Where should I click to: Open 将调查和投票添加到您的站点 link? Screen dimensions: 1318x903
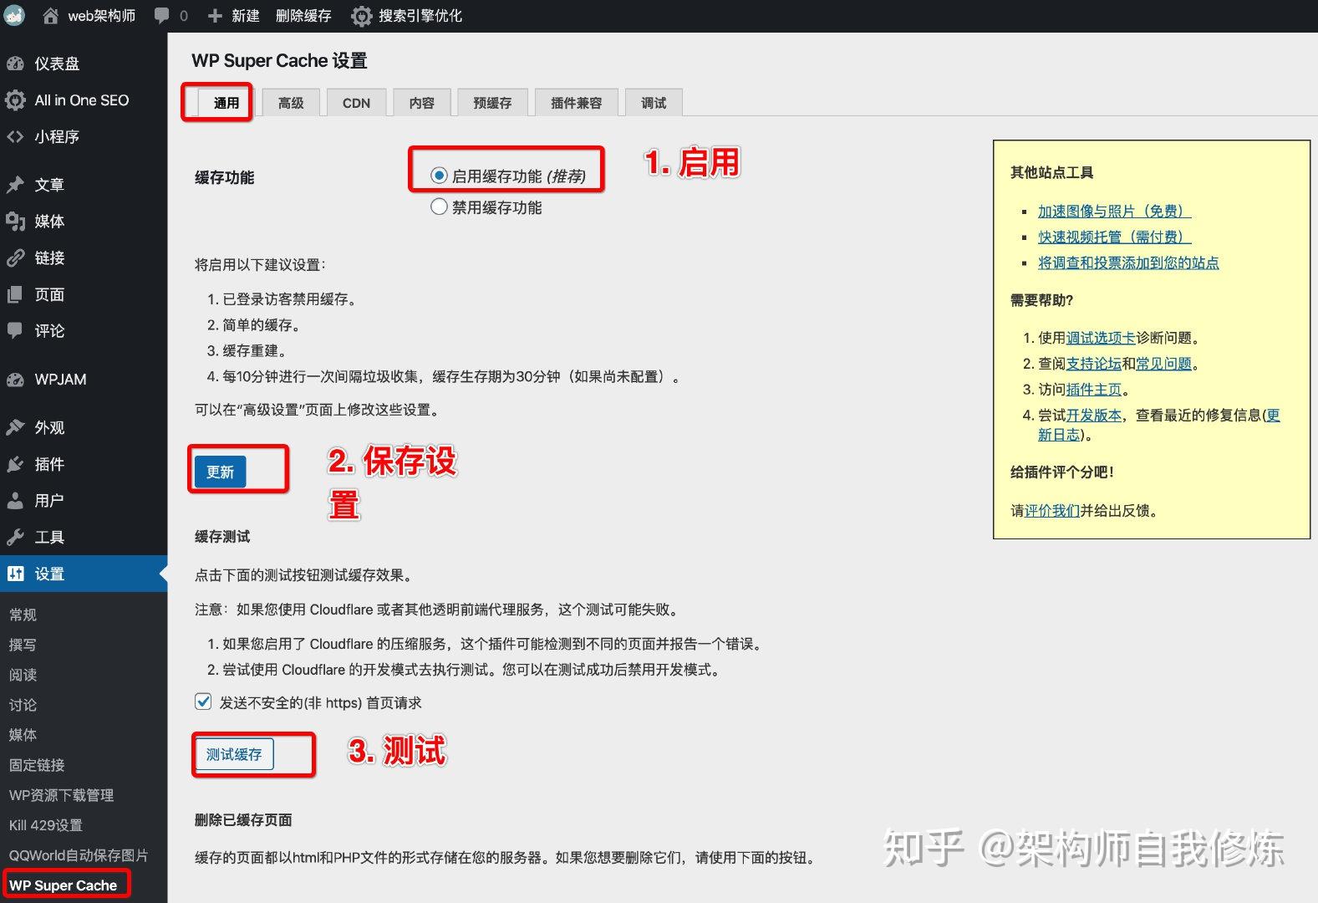click(x=1128, y=263)
